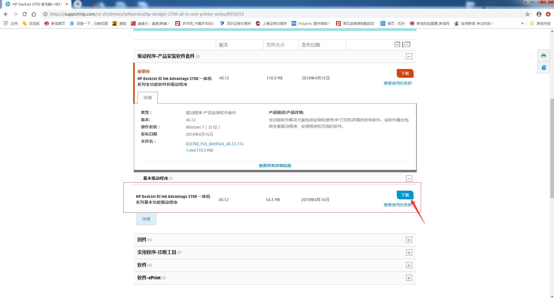This screenshot has height=299, width=554.
Task: Click the browser home icon
Action: click(34, 14)
